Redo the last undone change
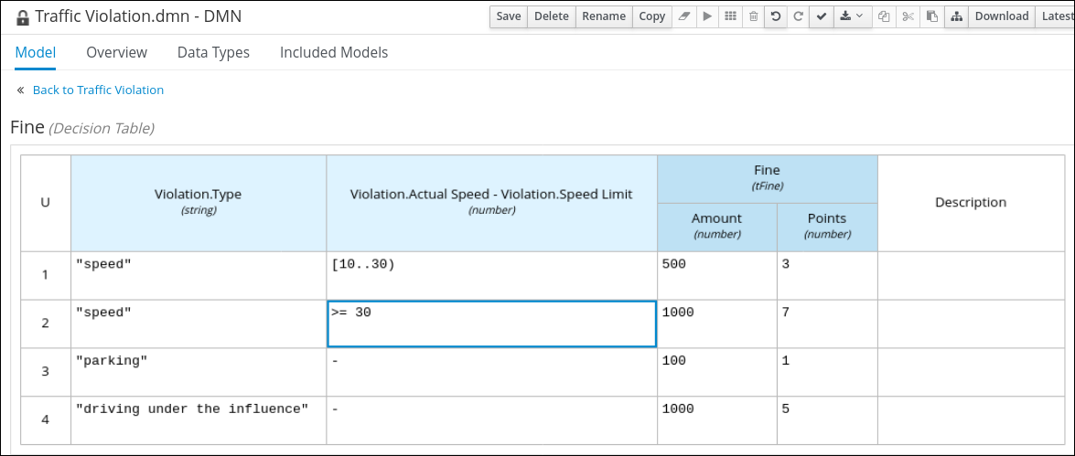This screenshot has width=1075, height=456. click(798, 16)
